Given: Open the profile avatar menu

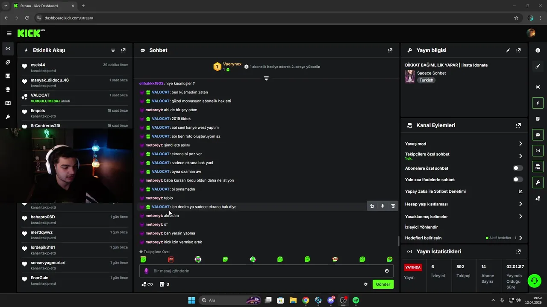Looking at the screenshot, I should point(531,33).
